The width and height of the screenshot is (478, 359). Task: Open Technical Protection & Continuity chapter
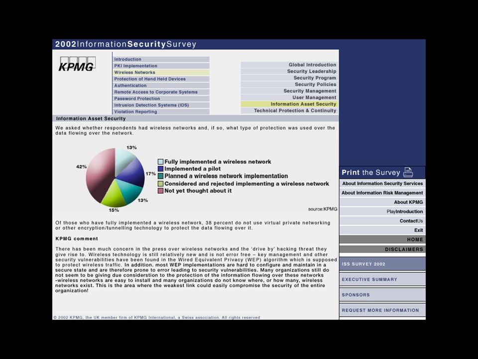coord(289,111)
